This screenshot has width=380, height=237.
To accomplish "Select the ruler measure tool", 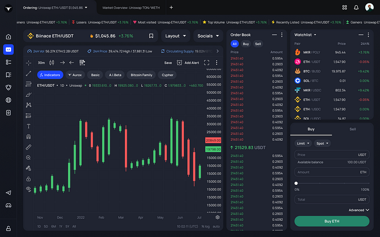I will [x=28, y=147].
